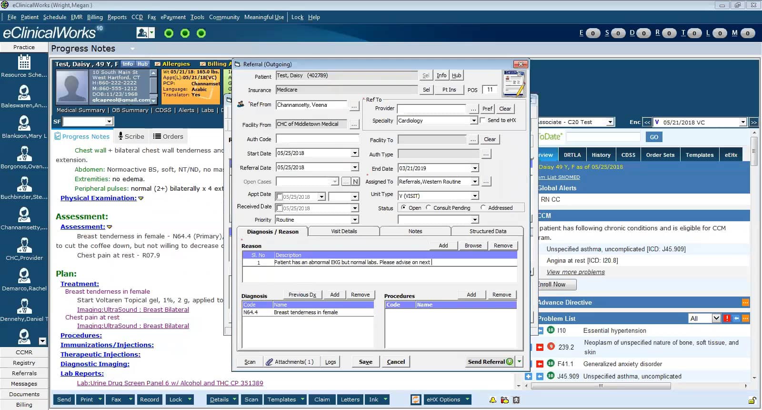This screenshot has width=762, height=410.
Task: Click the POS field showing 11
Action: coord(490,90)
